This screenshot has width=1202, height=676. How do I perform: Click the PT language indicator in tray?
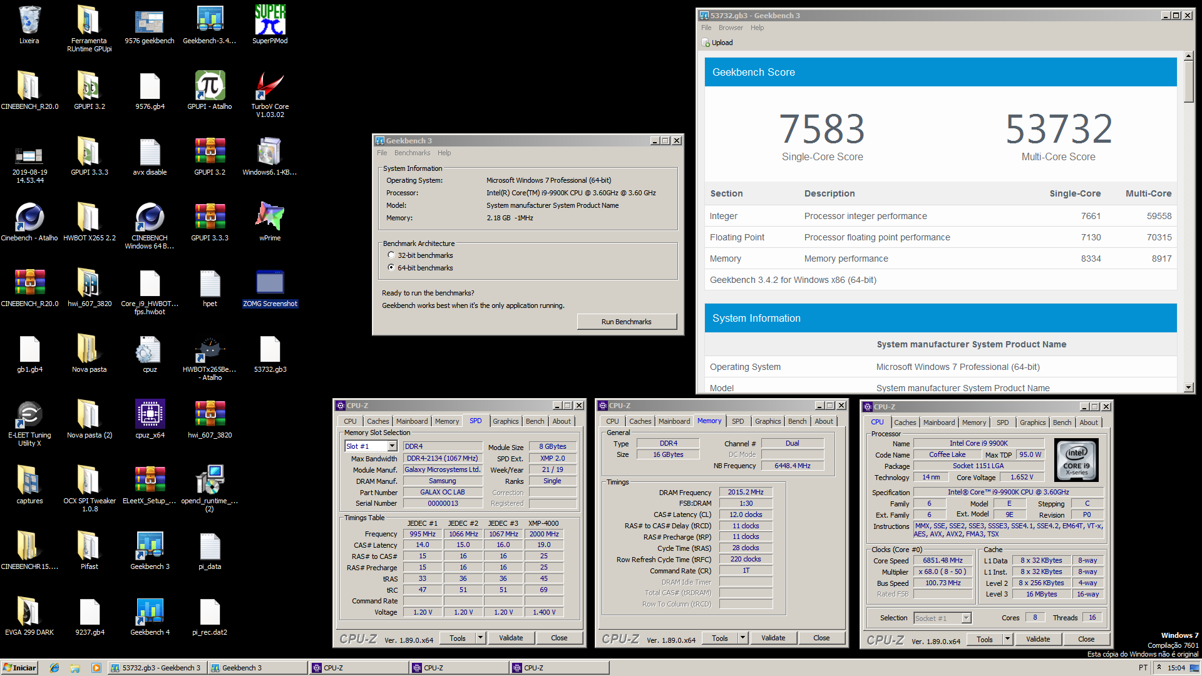(x=1143, y=668)
